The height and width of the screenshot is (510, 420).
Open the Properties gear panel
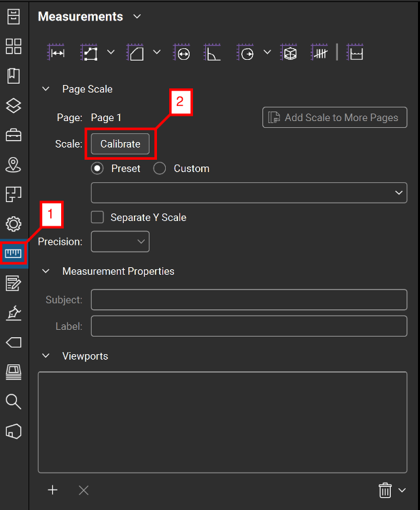coord(14,224)
